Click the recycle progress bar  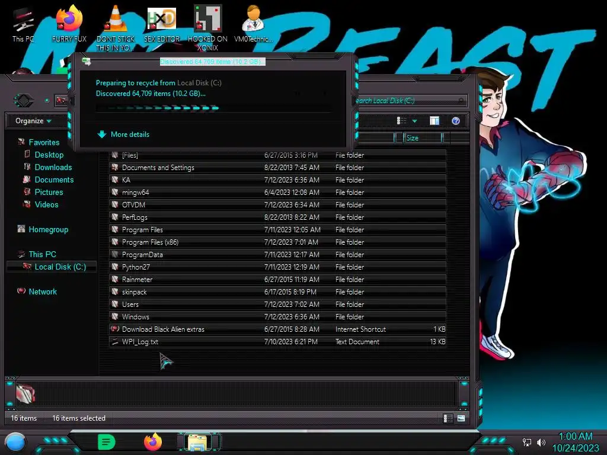coord(214,108)
